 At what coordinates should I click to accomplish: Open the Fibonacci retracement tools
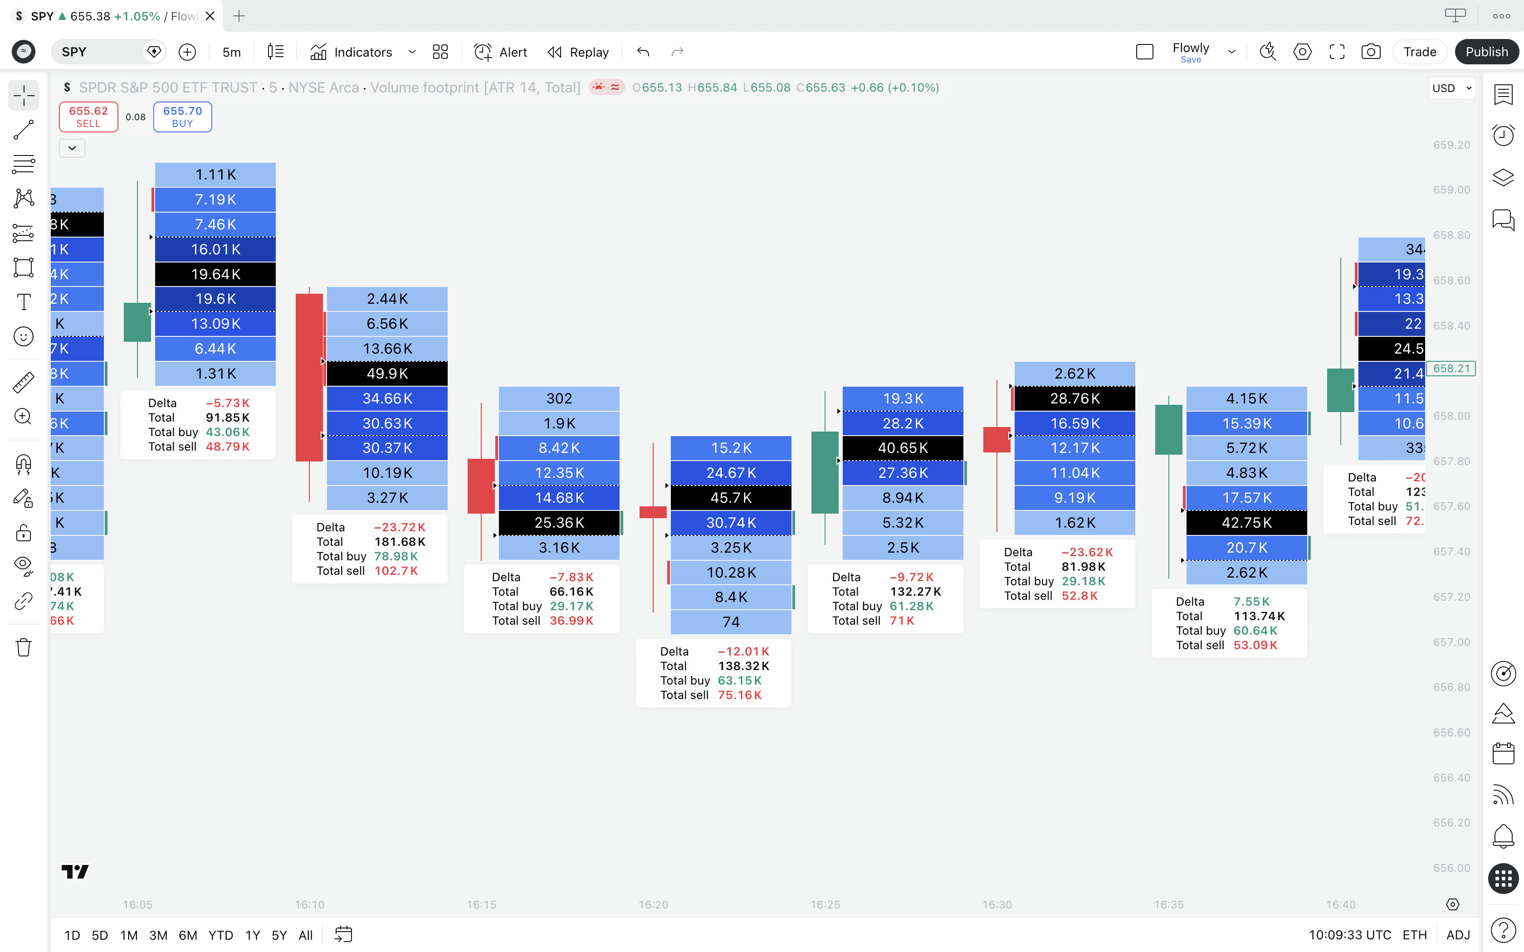(23, 164)
